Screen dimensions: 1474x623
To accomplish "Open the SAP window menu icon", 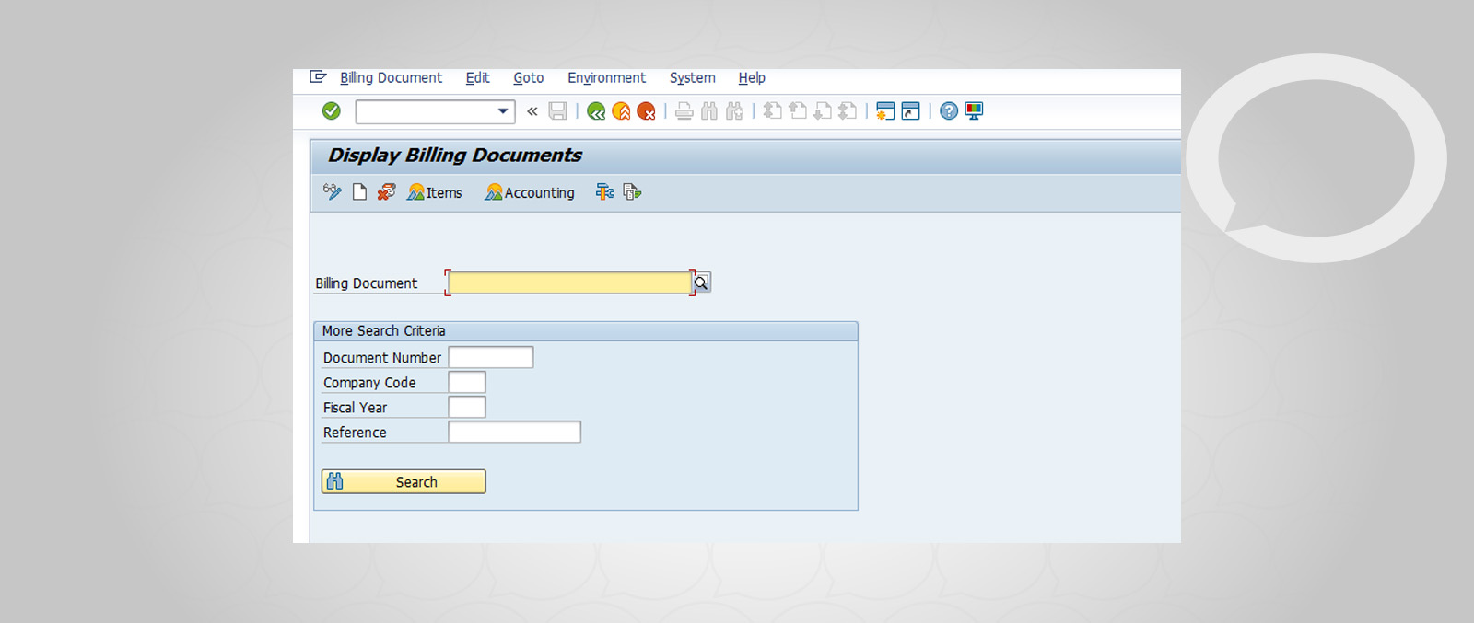I will 318,77.
